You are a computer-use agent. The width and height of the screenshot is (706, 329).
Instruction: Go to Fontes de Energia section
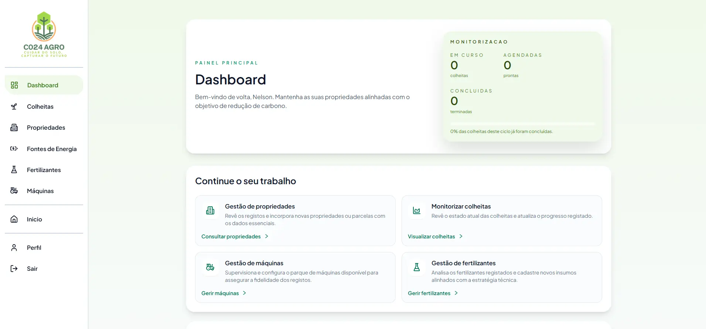52,149
